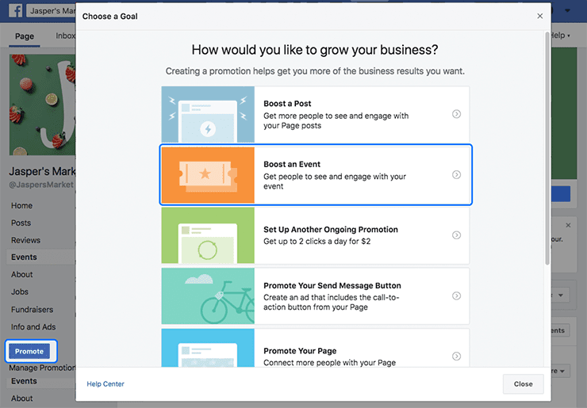
Task: Click the dialog's vertical scrollbar
Action: [x=547, y=151]
